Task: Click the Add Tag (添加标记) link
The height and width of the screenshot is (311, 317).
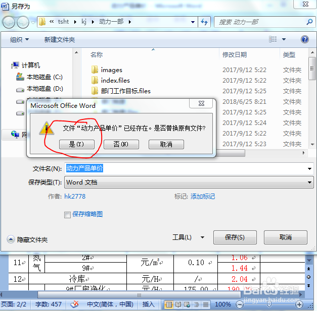Action: pos(203,196)
